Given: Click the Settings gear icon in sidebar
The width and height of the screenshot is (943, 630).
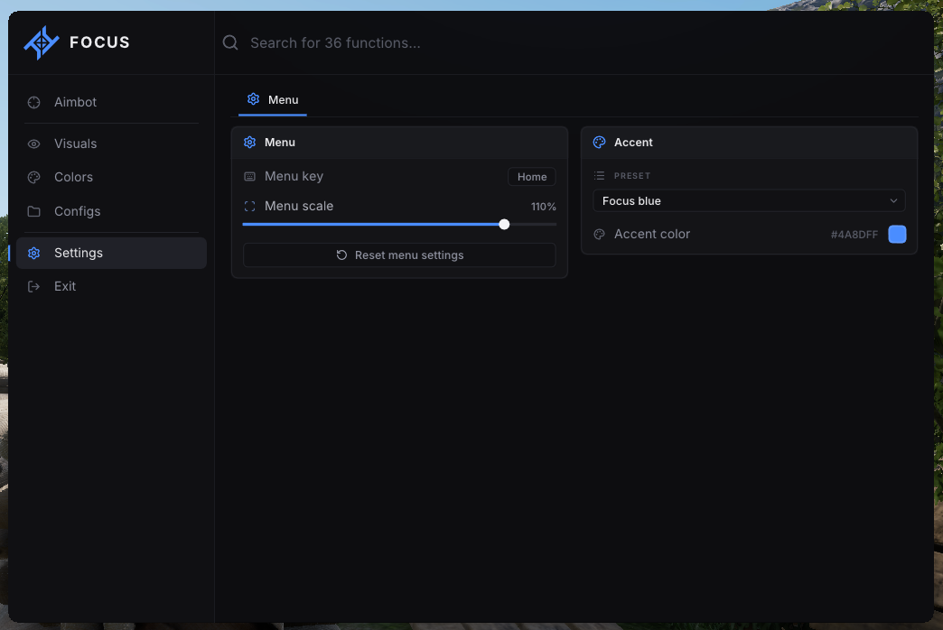Looking at the screenshot, I should coord(33,253).
